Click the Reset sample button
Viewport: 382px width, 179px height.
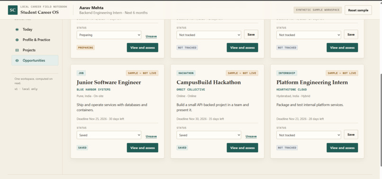(x=358, y=10)
